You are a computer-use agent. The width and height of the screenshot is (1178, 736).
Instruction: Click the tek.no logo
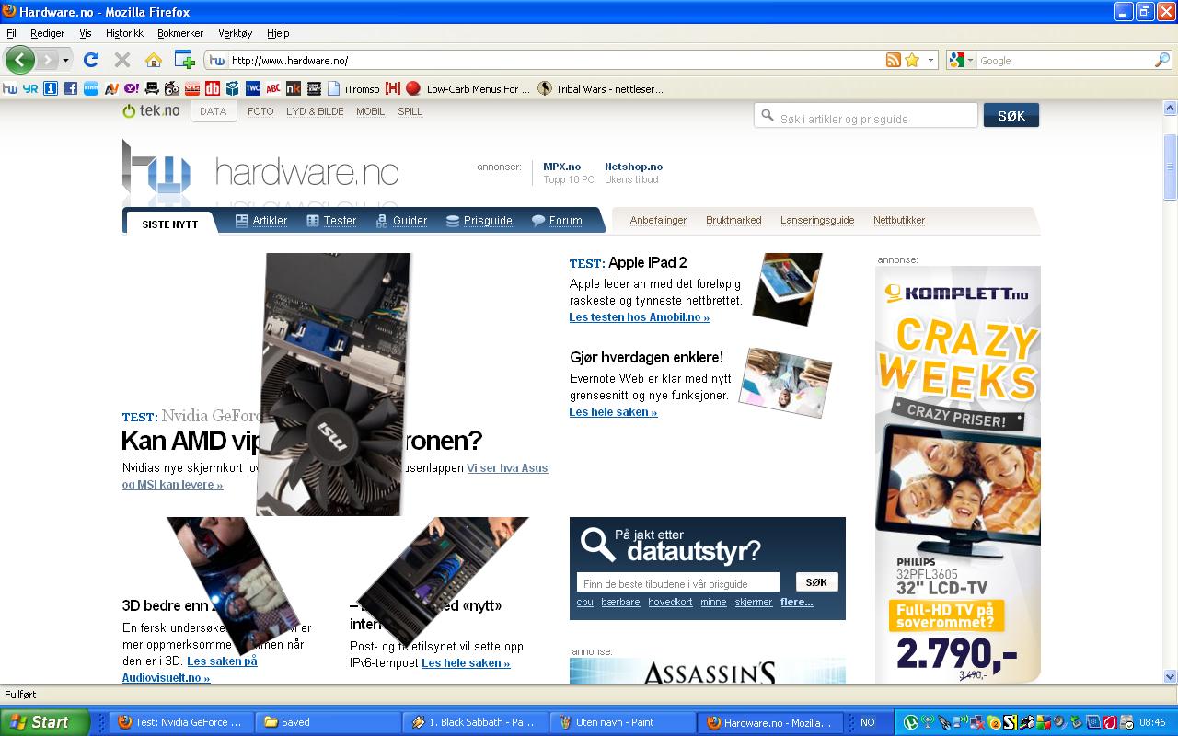click(x=152, y=110)
